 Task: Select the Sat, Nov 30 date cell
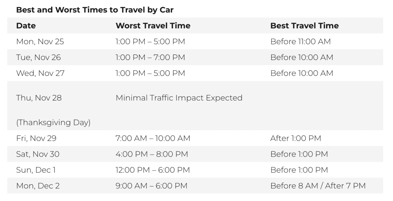(x=38, y=154)
